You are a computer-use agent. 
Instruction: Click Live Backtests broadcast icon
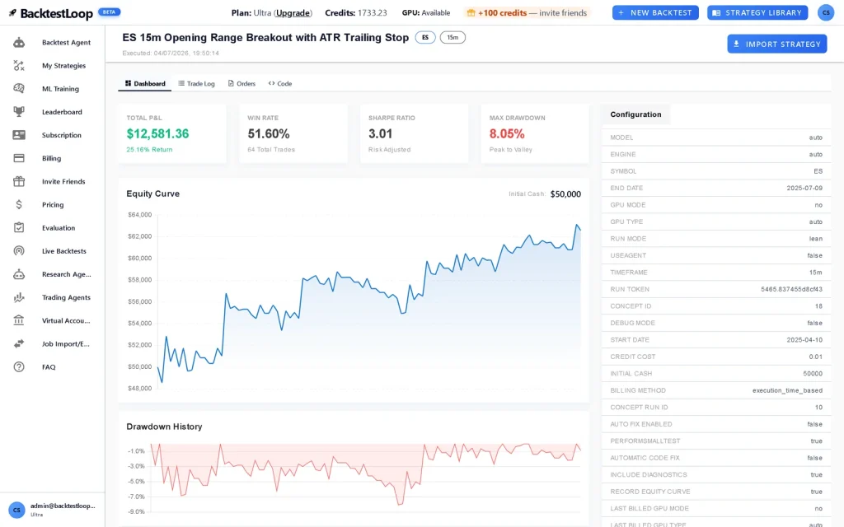[19, 250]
